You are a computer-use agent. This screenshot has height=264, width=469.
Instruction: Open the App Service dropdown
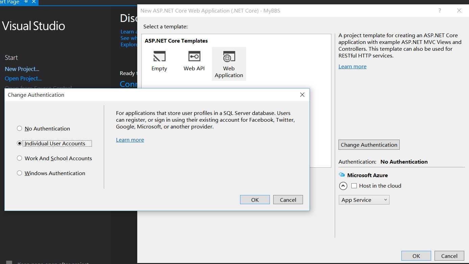(364, 200)
